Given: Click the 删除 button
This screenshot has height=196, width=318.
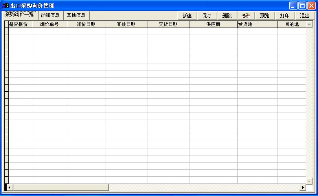Looking at the screenshot, I should click(x=227, y=16).
